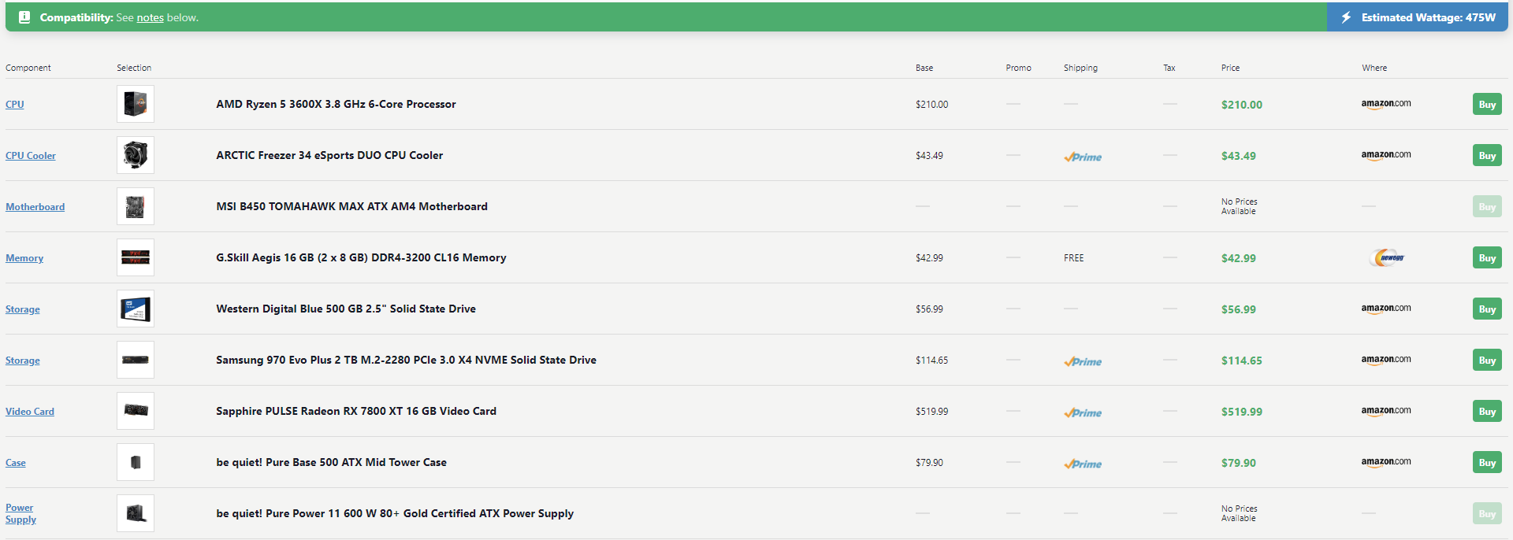Click the Prime icon in the Video Card row
Viewport: 1513px width, 540px height.
pyautogui.click(x=1083, y=412)
